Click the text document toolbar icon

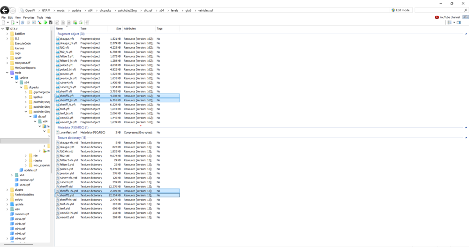click(63, 22)
